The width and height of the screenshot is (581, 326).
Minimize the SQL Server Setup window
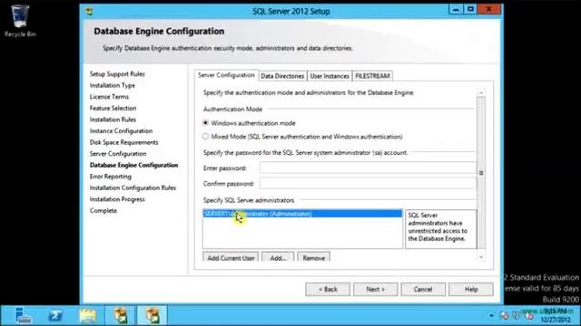tap(456, 9)
